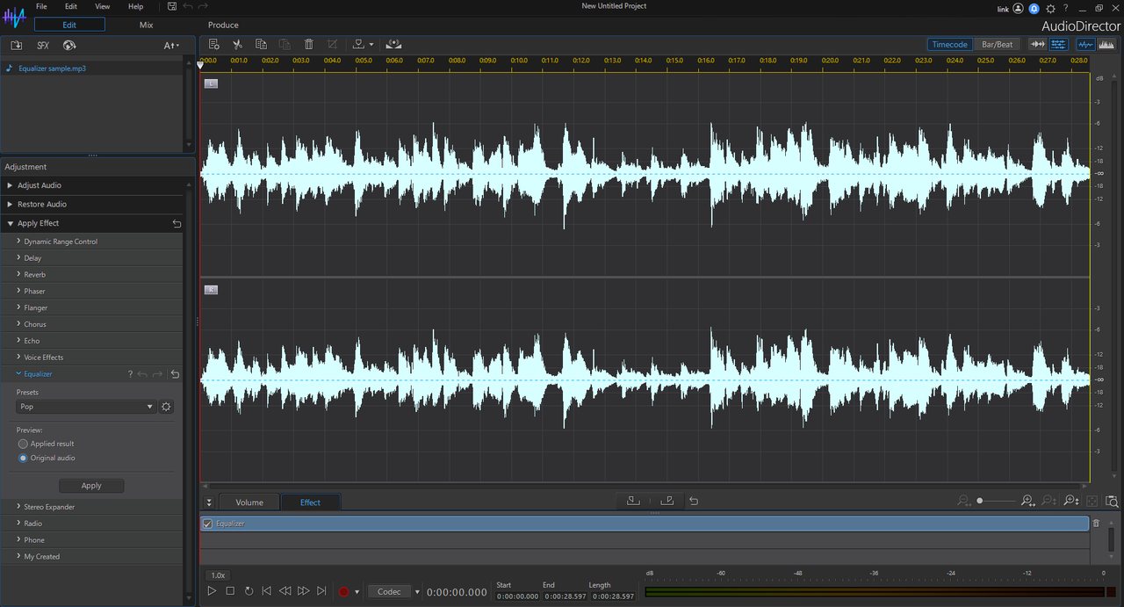Screen dimensions: 1124x607
Task: Click the horizontal zoom-out magnifier icon
Action: (964, 501)
